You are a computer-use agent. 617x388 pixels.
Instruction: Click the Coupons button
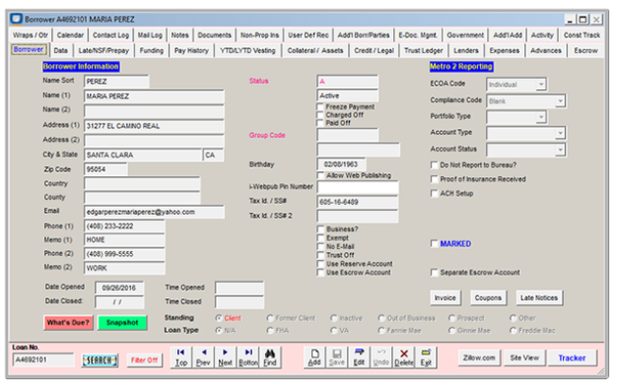[x=488, y=298]
